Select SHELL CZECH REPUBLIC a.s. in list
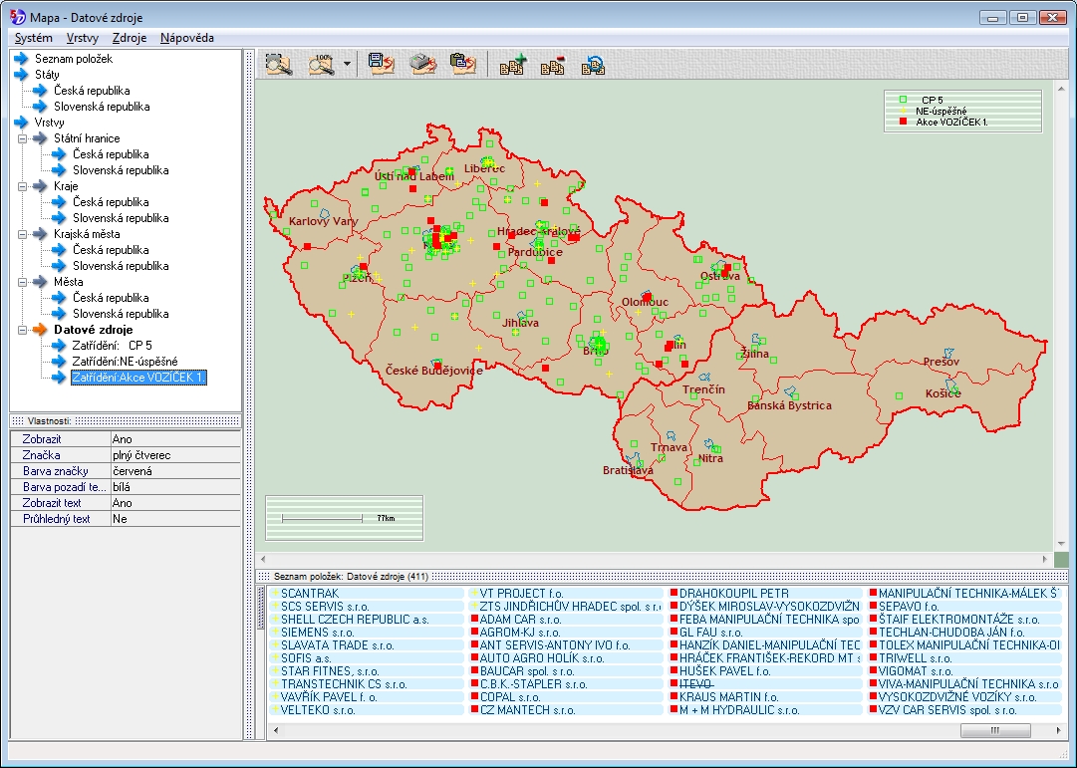Image resolution: width=1077 pixels, height=768 pixels. click(x=355, y=619)
